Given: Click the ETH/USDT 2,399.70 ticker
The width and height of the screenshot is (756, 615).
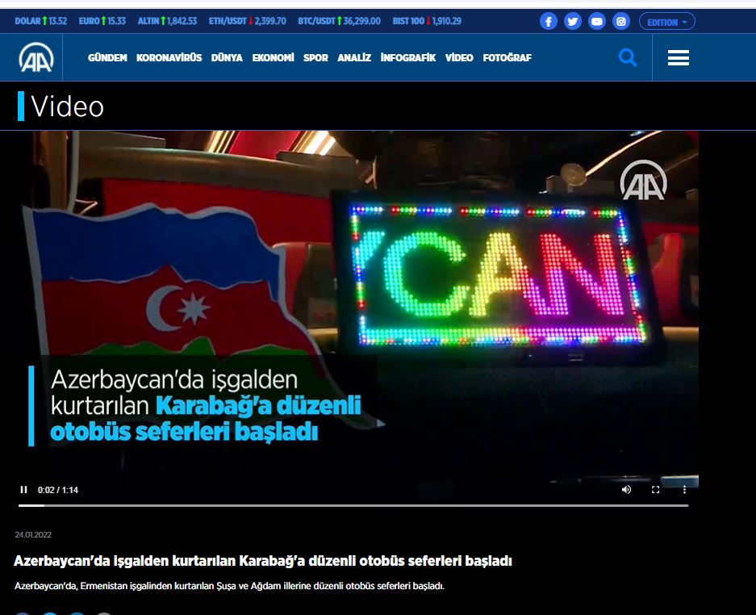Looking at the screenshot, I should [248, 21].
